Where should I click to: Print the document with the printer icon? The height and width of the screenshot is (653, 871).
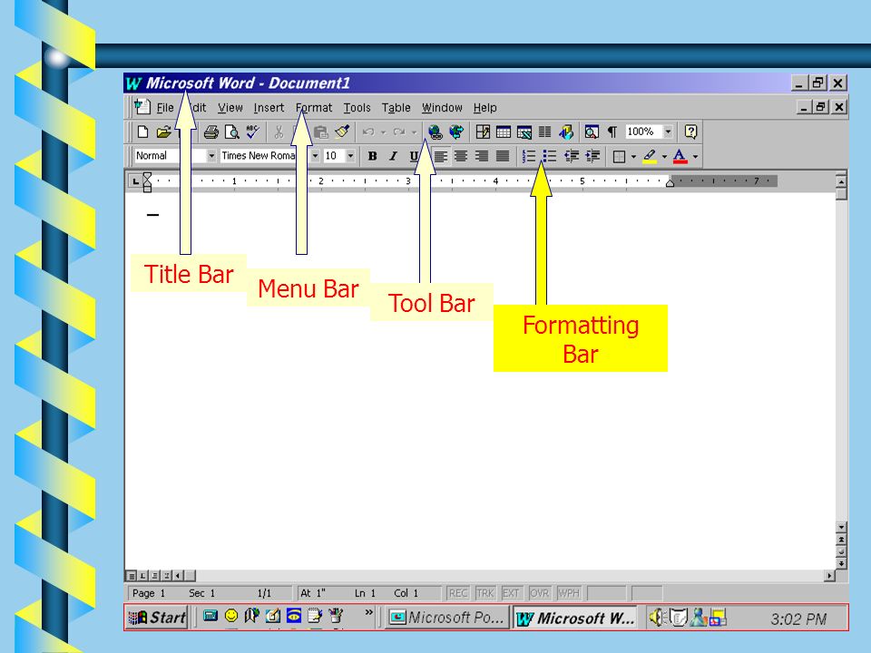tap(211, 132)
